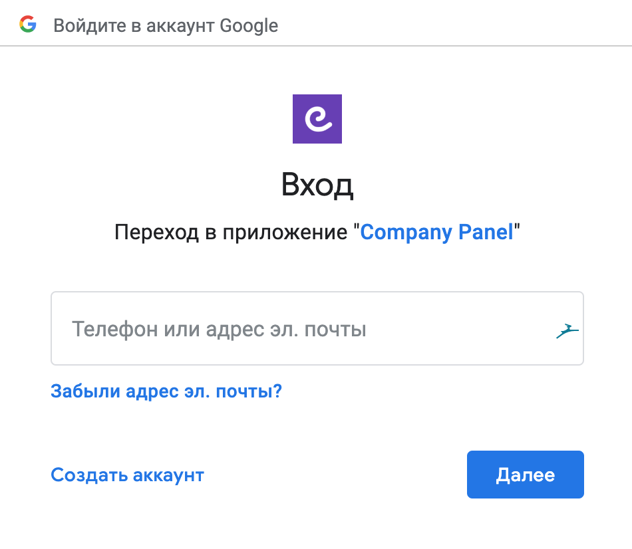Open password manager icon in text field
Screen dimensions: 632x549
[567, 330]
